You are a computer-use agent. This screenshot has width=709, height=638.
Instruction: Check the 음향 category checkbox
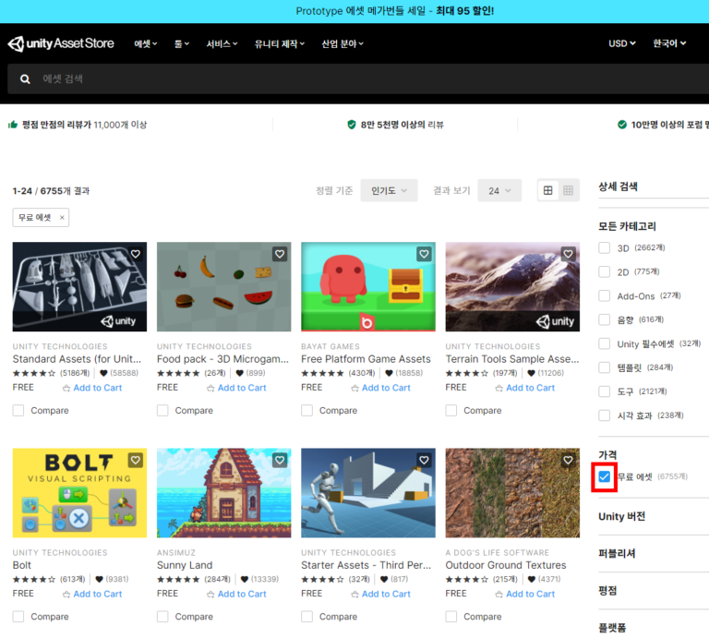coord(604,319)
